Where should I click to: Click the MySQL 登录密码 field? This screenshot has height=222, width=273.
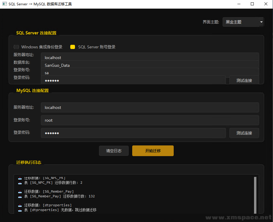133,133
